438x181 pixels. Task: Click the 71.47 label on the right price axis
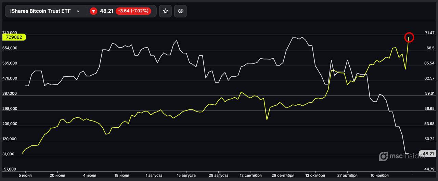point(429,33)
